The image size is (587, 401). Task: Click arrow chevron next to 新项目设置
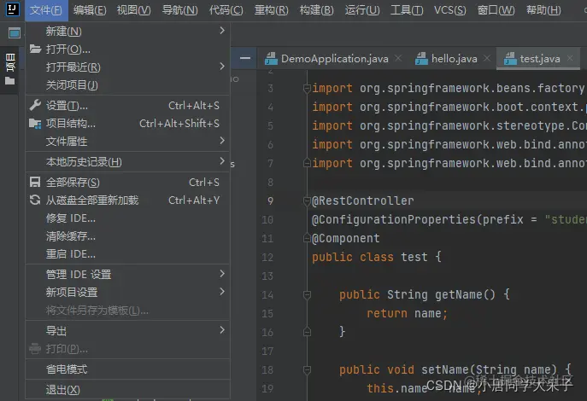point(222,292)
